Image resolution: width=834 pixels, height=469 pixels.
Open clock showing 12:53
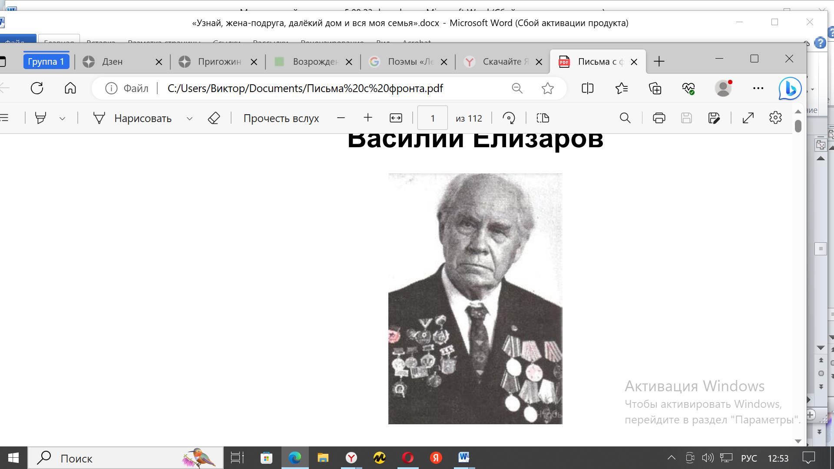click(x=778, y=458)
